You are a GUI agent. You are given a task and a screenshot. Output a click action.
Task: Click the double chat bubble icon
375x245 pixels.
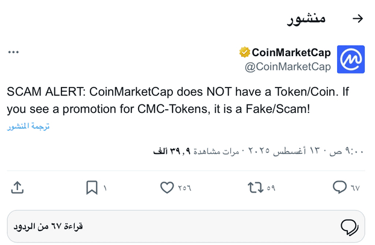(x=350, y=227)
